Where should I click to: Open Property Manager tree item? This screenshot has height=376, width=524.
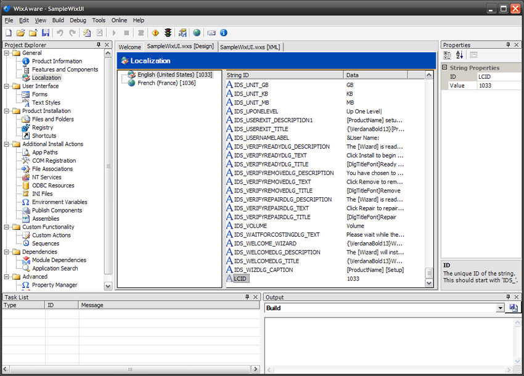(x=54, y=285)
